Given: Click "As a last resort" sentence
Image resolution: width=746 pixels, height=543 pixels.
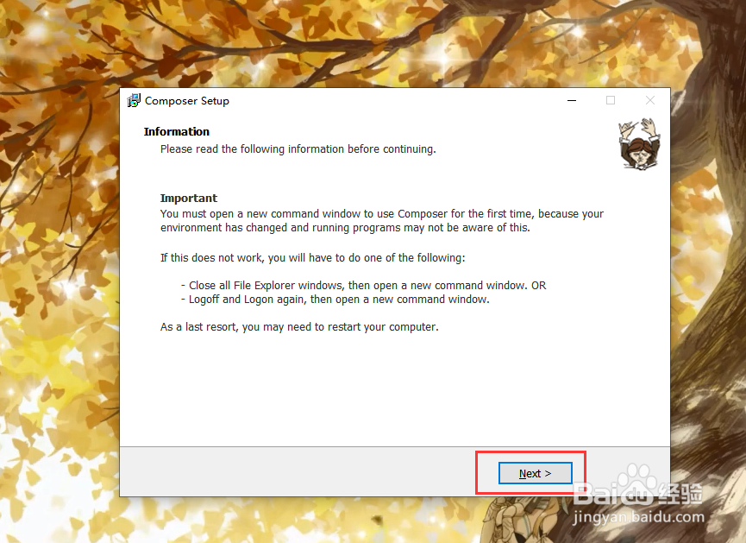Looking at the screenshot, I should click(299, 327).
